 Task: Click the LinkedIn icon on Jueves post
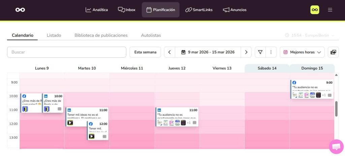pos(159,110)
